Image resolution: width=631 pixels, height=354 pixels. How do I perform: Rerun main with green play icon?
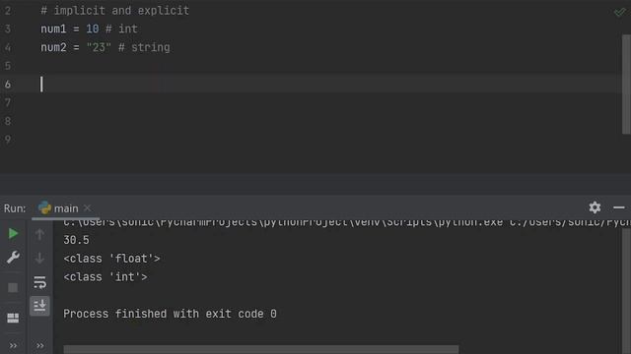click(x=13, y=233)
